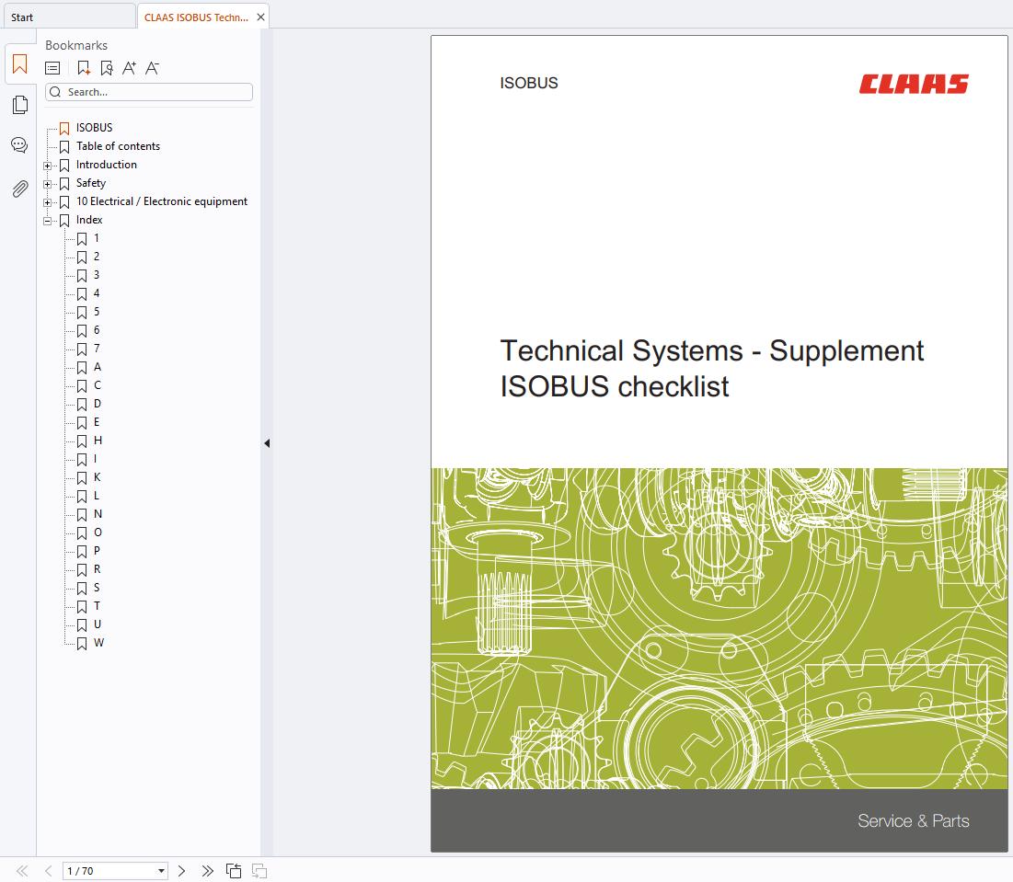
Task: Open the Table of contents bookmark
Action: [x=118, y=146]
